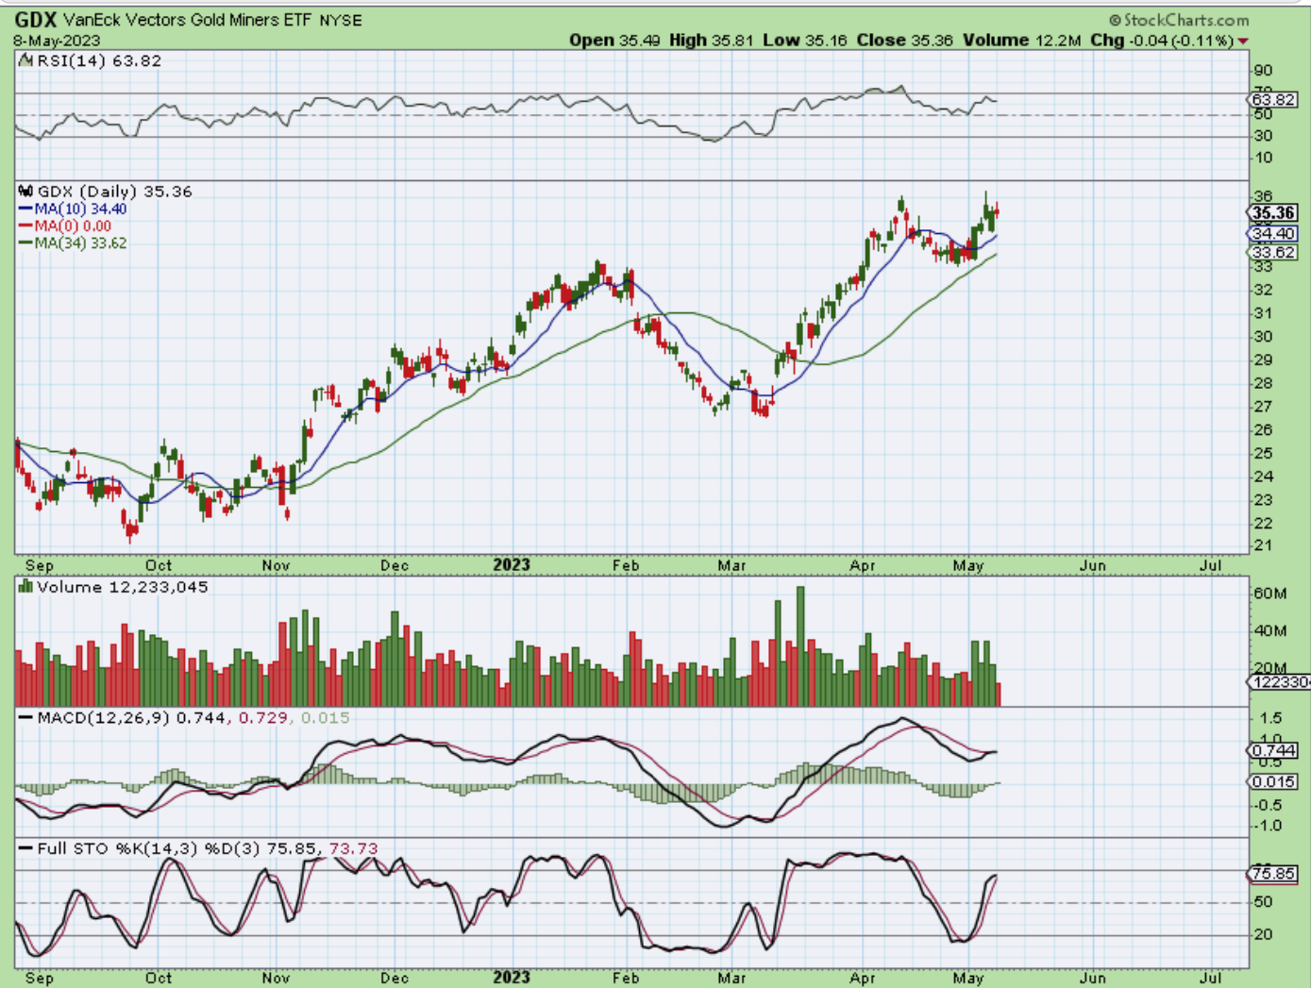Select the GDX (Daily) 35.36 legend label
Image resolution: width=1311 pixels, height=988 pixels.
click(x=114, y=192)
